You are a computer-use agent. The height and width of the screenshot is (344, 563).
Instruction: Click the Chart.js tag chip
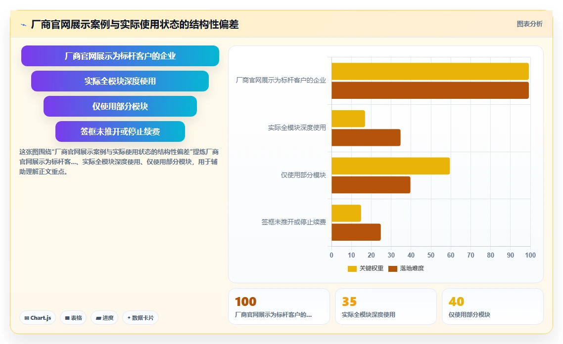pyautogui.click(x=38, y=318)
